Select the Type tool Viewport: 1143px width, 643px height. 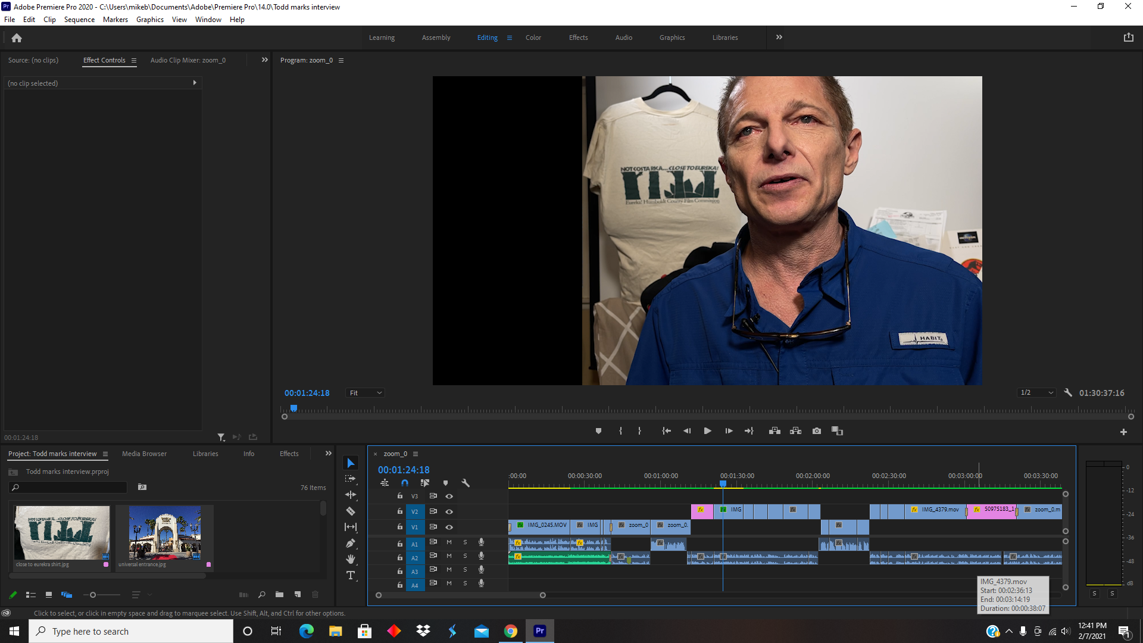351,575
